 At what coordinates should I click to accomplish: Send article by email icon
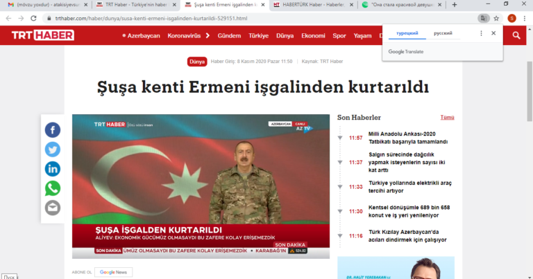pyautogui.click(x=52, y=208)
